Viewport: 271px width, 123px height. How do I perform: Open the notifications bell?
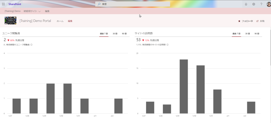[x=246, y=4]
